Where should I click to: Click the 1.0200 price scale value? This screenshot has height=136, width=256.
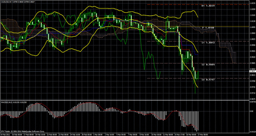coord(252,9)
